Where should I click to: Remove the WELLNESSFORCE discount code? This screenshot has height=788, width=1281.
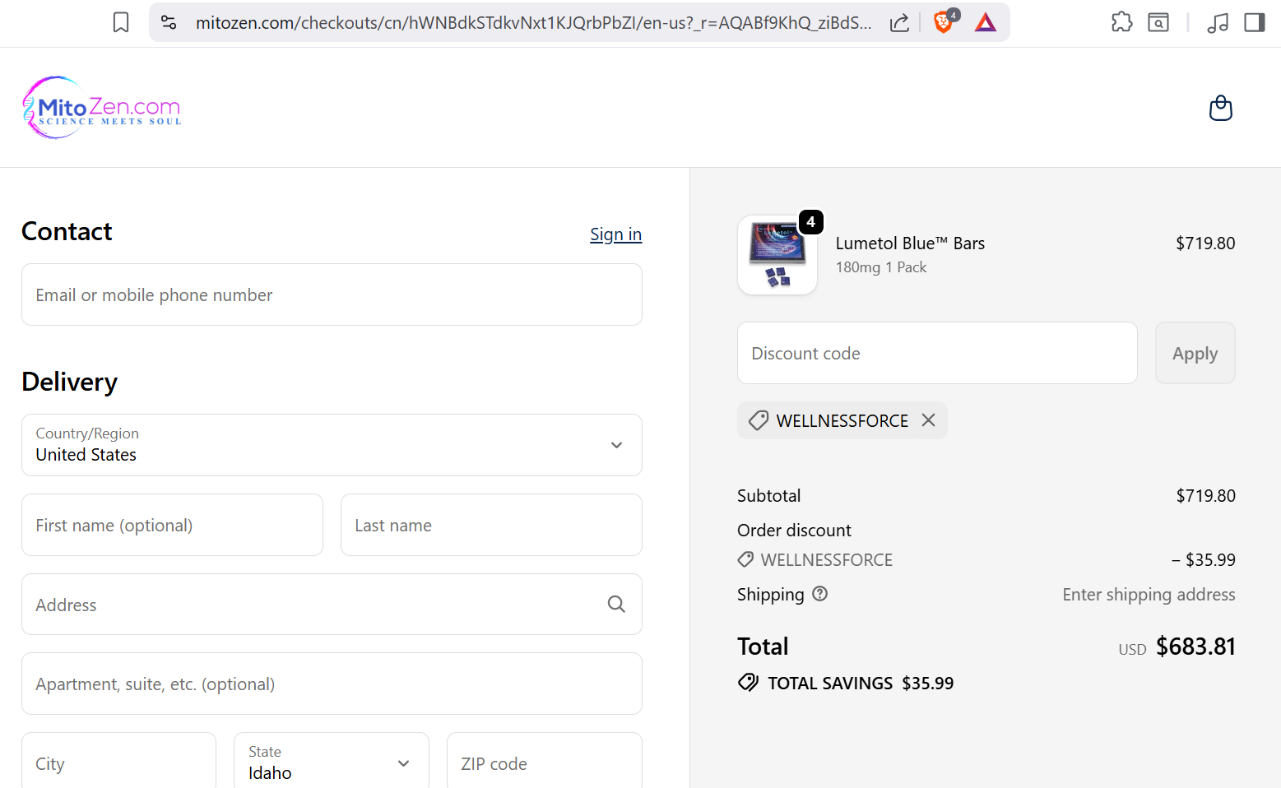(929, 420)
